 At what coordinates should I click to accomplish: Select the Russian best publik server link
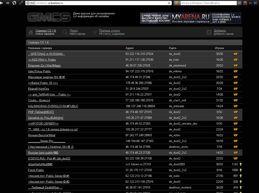coord(43,153)
